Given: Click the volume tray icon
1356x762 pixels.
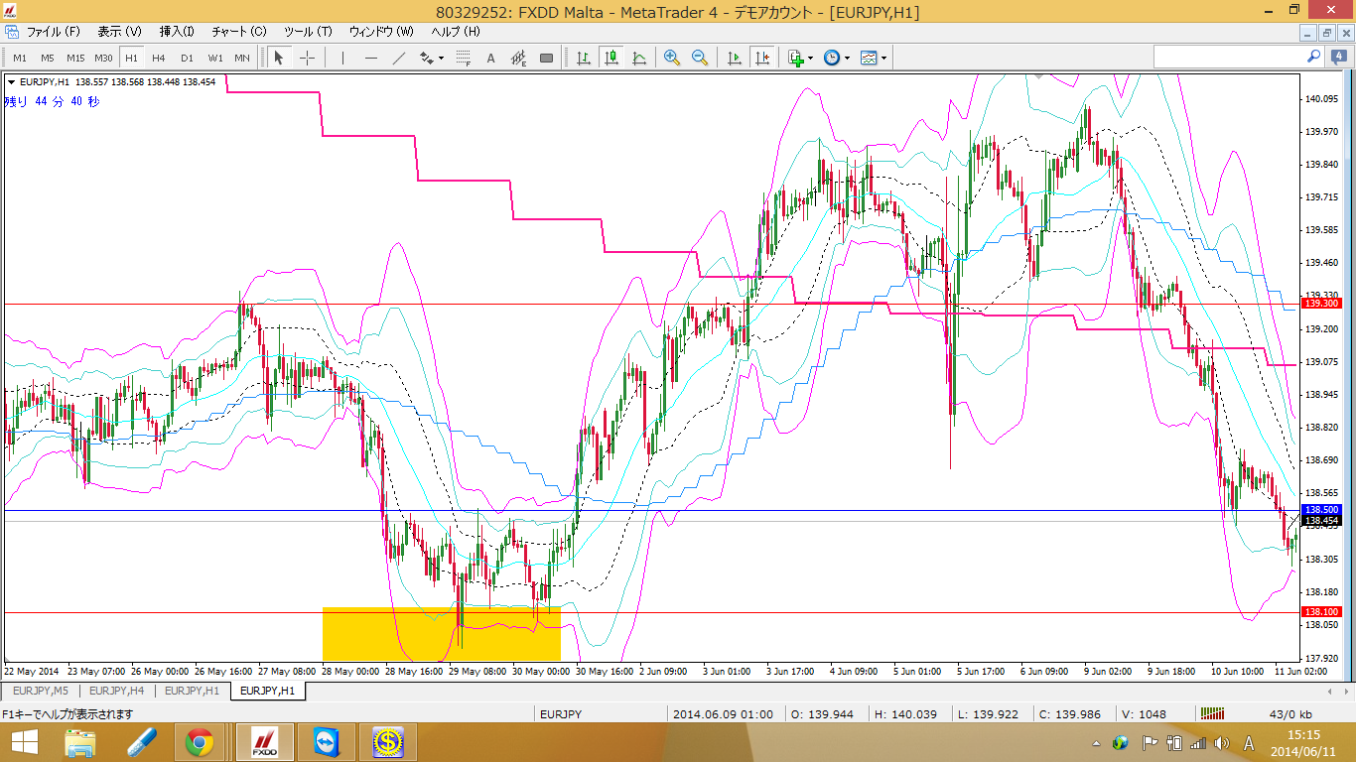Looking at the screenshot, I should tap(1223, 742).
